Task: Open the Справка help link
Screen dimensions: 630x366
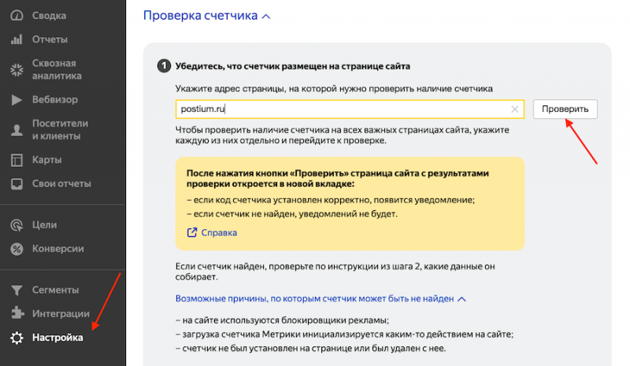Action: (x=218, y=233)
